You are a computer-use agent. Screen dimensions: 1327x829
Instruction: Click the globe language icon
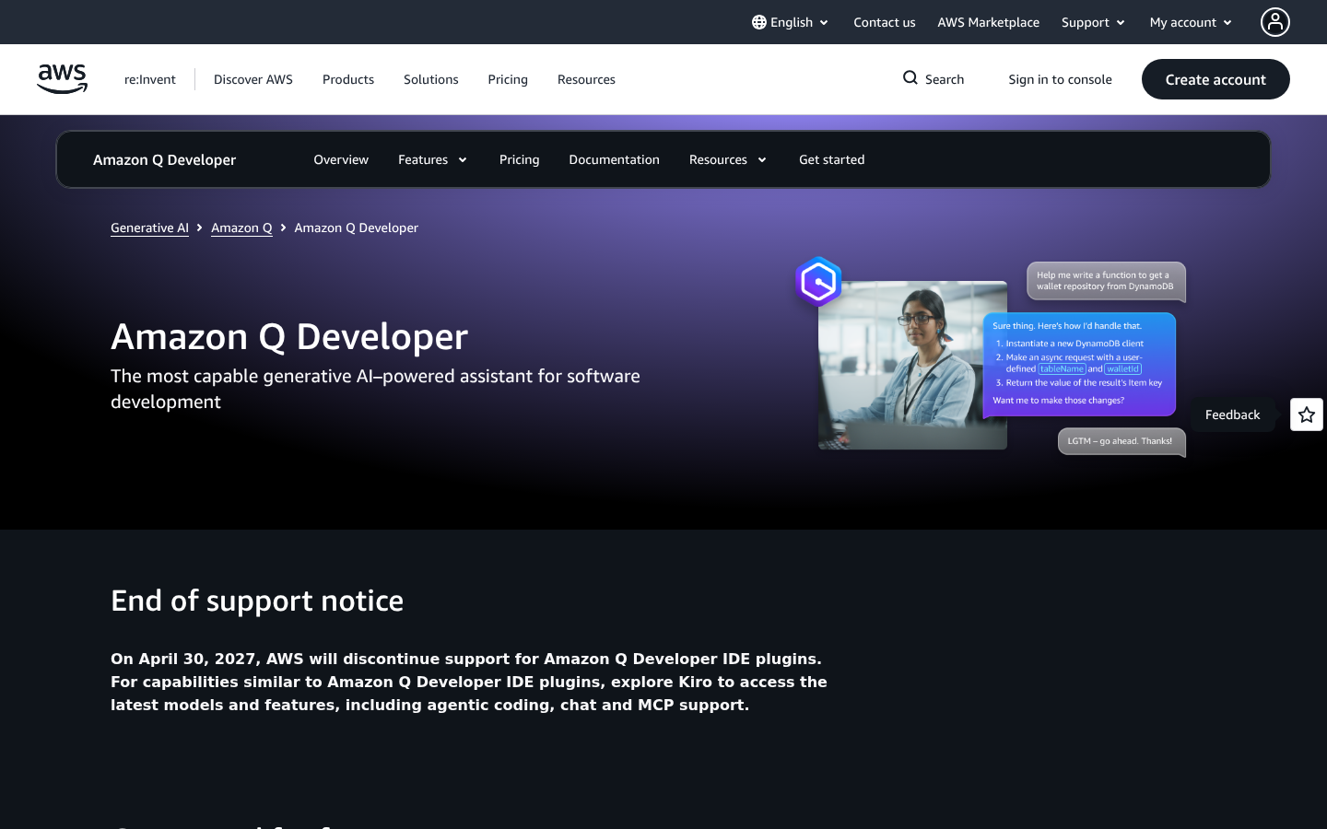click(759, 22)
